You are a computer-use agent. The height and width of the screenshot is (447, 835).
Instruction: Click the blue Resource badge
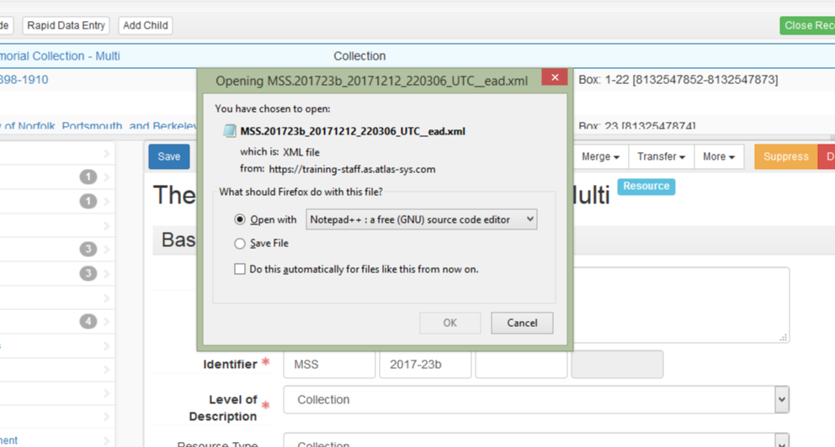(646, 187)
